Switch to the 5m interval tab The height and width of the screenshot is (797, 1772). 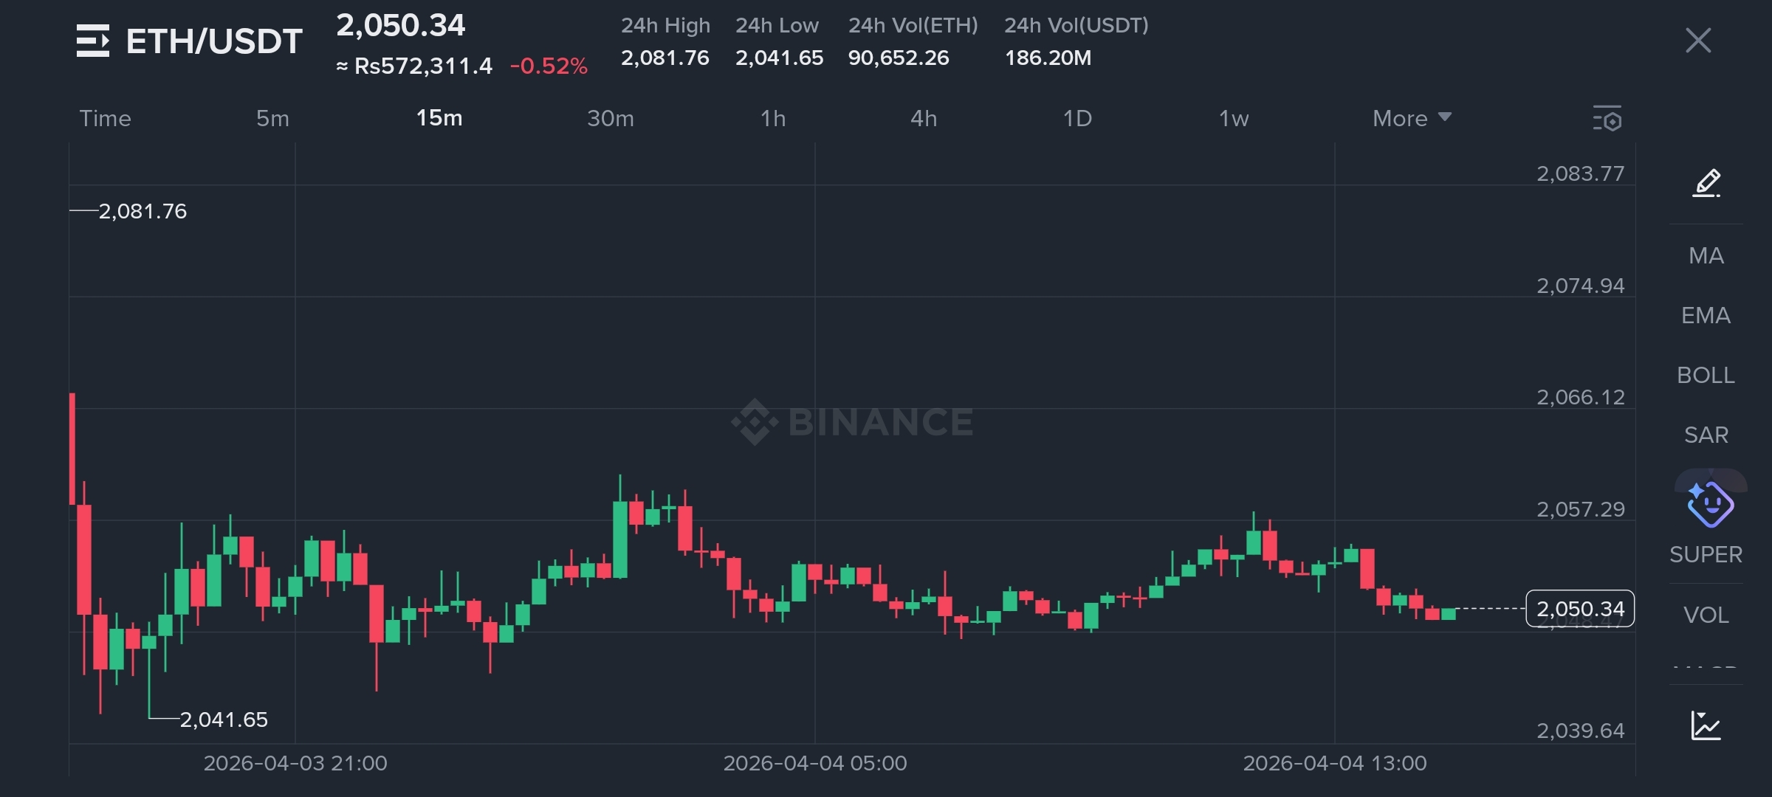pos(272,119)
